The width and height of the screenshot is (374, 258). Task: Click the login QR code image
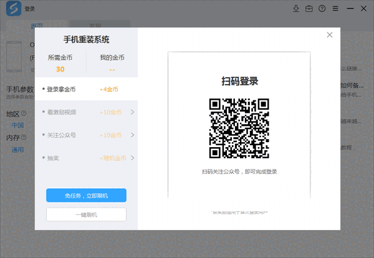[x=239, y=128]
